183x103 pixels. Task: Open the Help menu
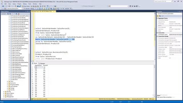[40, 4]
